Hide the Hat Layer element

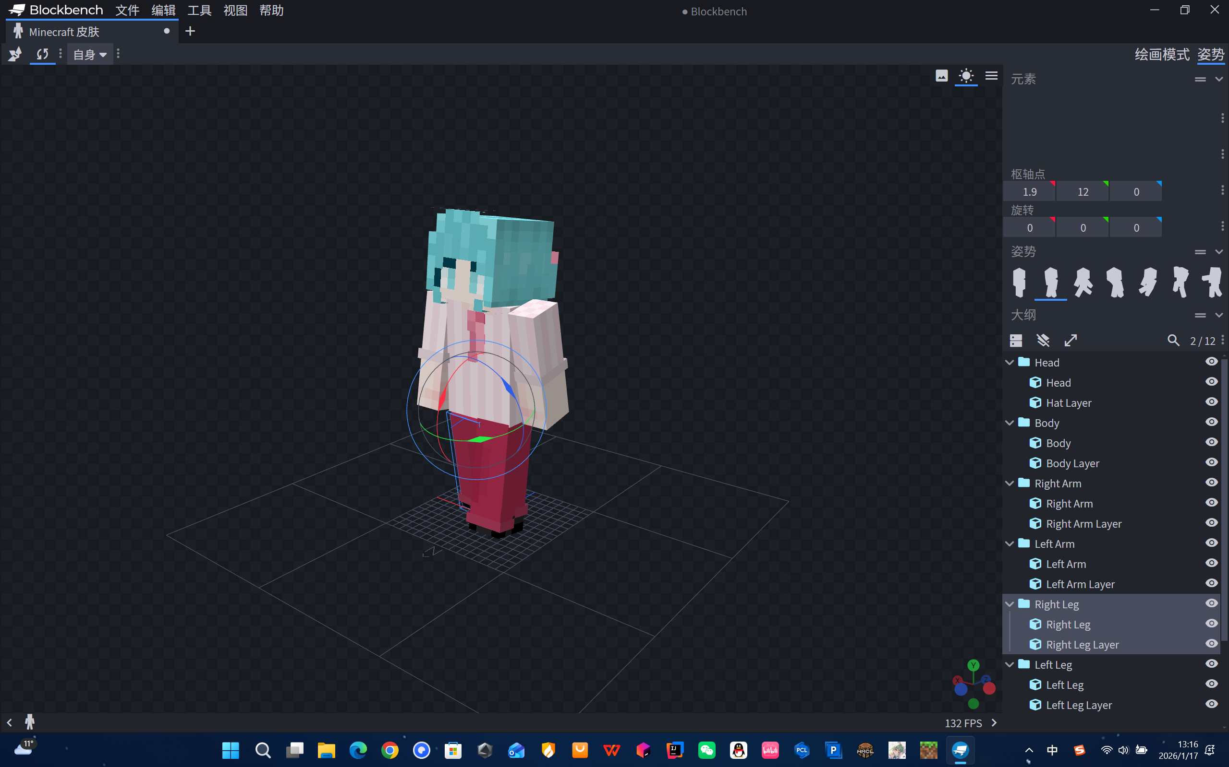pos(1211,402)
